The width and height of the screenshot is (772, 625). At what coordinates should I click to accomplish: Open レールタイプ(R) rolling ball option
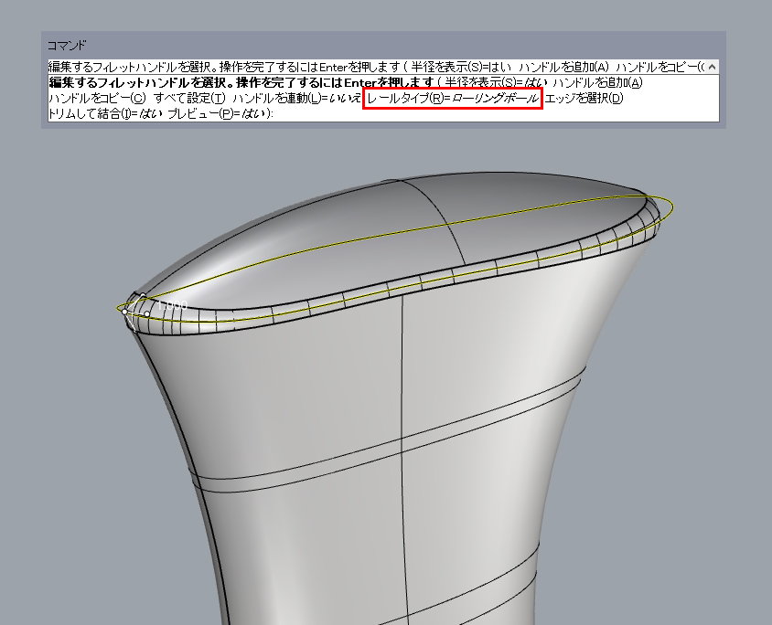point(452,99)
